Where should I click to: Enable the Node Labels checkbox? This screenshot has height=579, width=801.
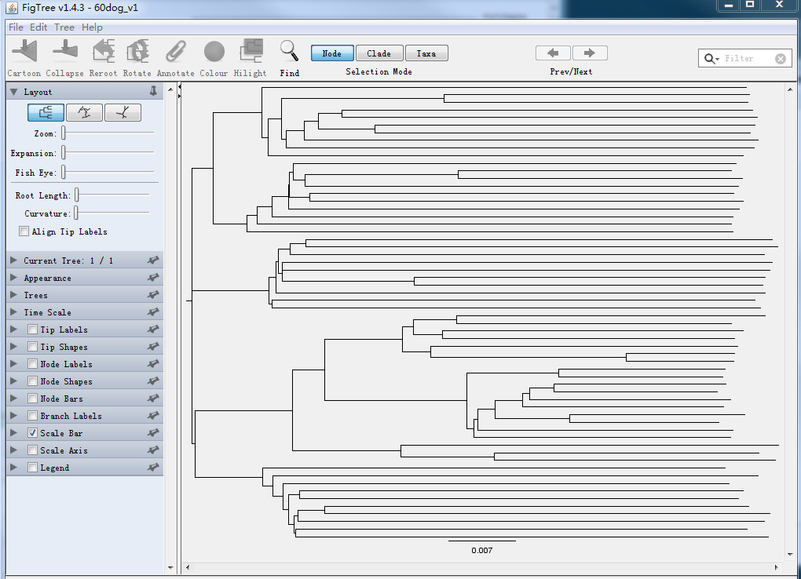[32, 363]
